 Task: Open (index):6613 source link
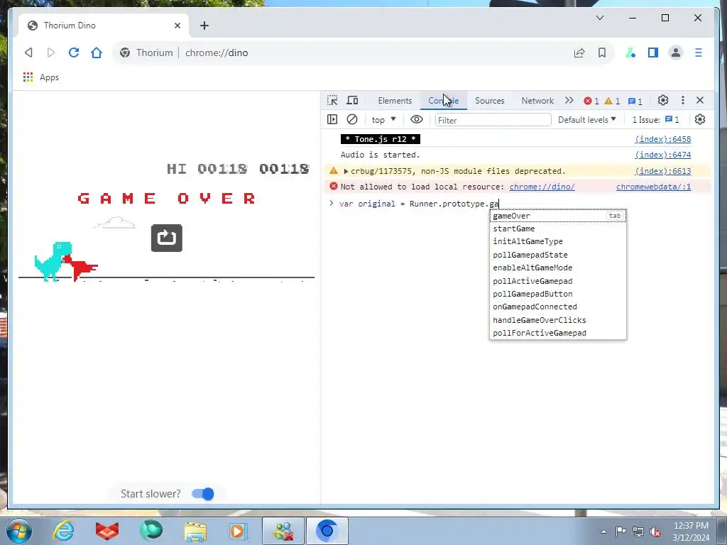[662, 171]
